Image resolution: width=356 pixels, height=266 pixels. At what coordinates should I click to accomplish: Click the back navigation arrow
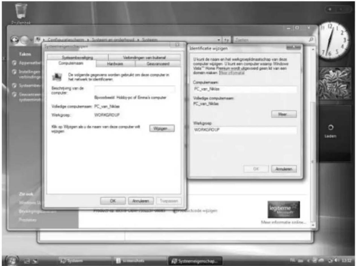15,39
